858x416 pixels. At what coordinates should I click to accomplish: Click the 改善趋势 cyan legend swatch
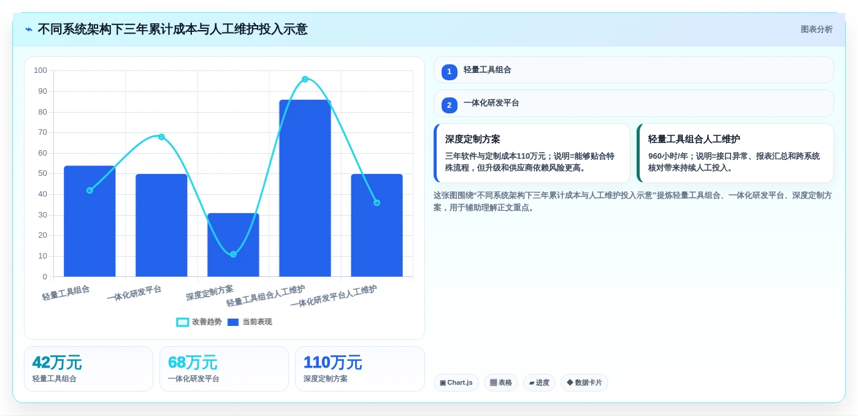[183, 322]
